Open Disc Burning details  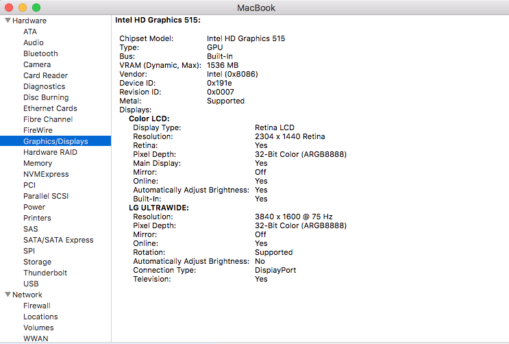click(46, 97)
